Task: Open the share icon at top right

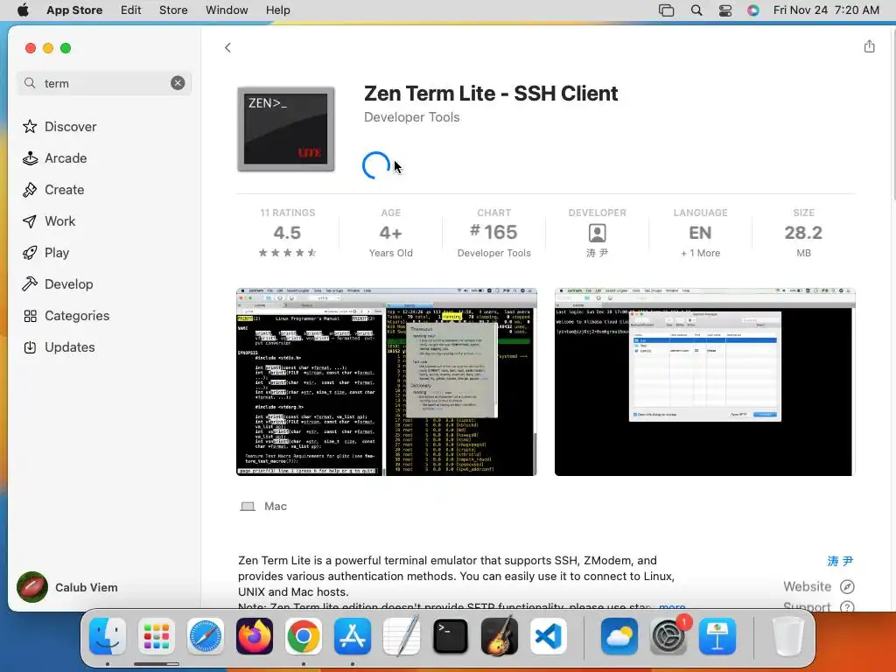Action: tap(869, 46)
